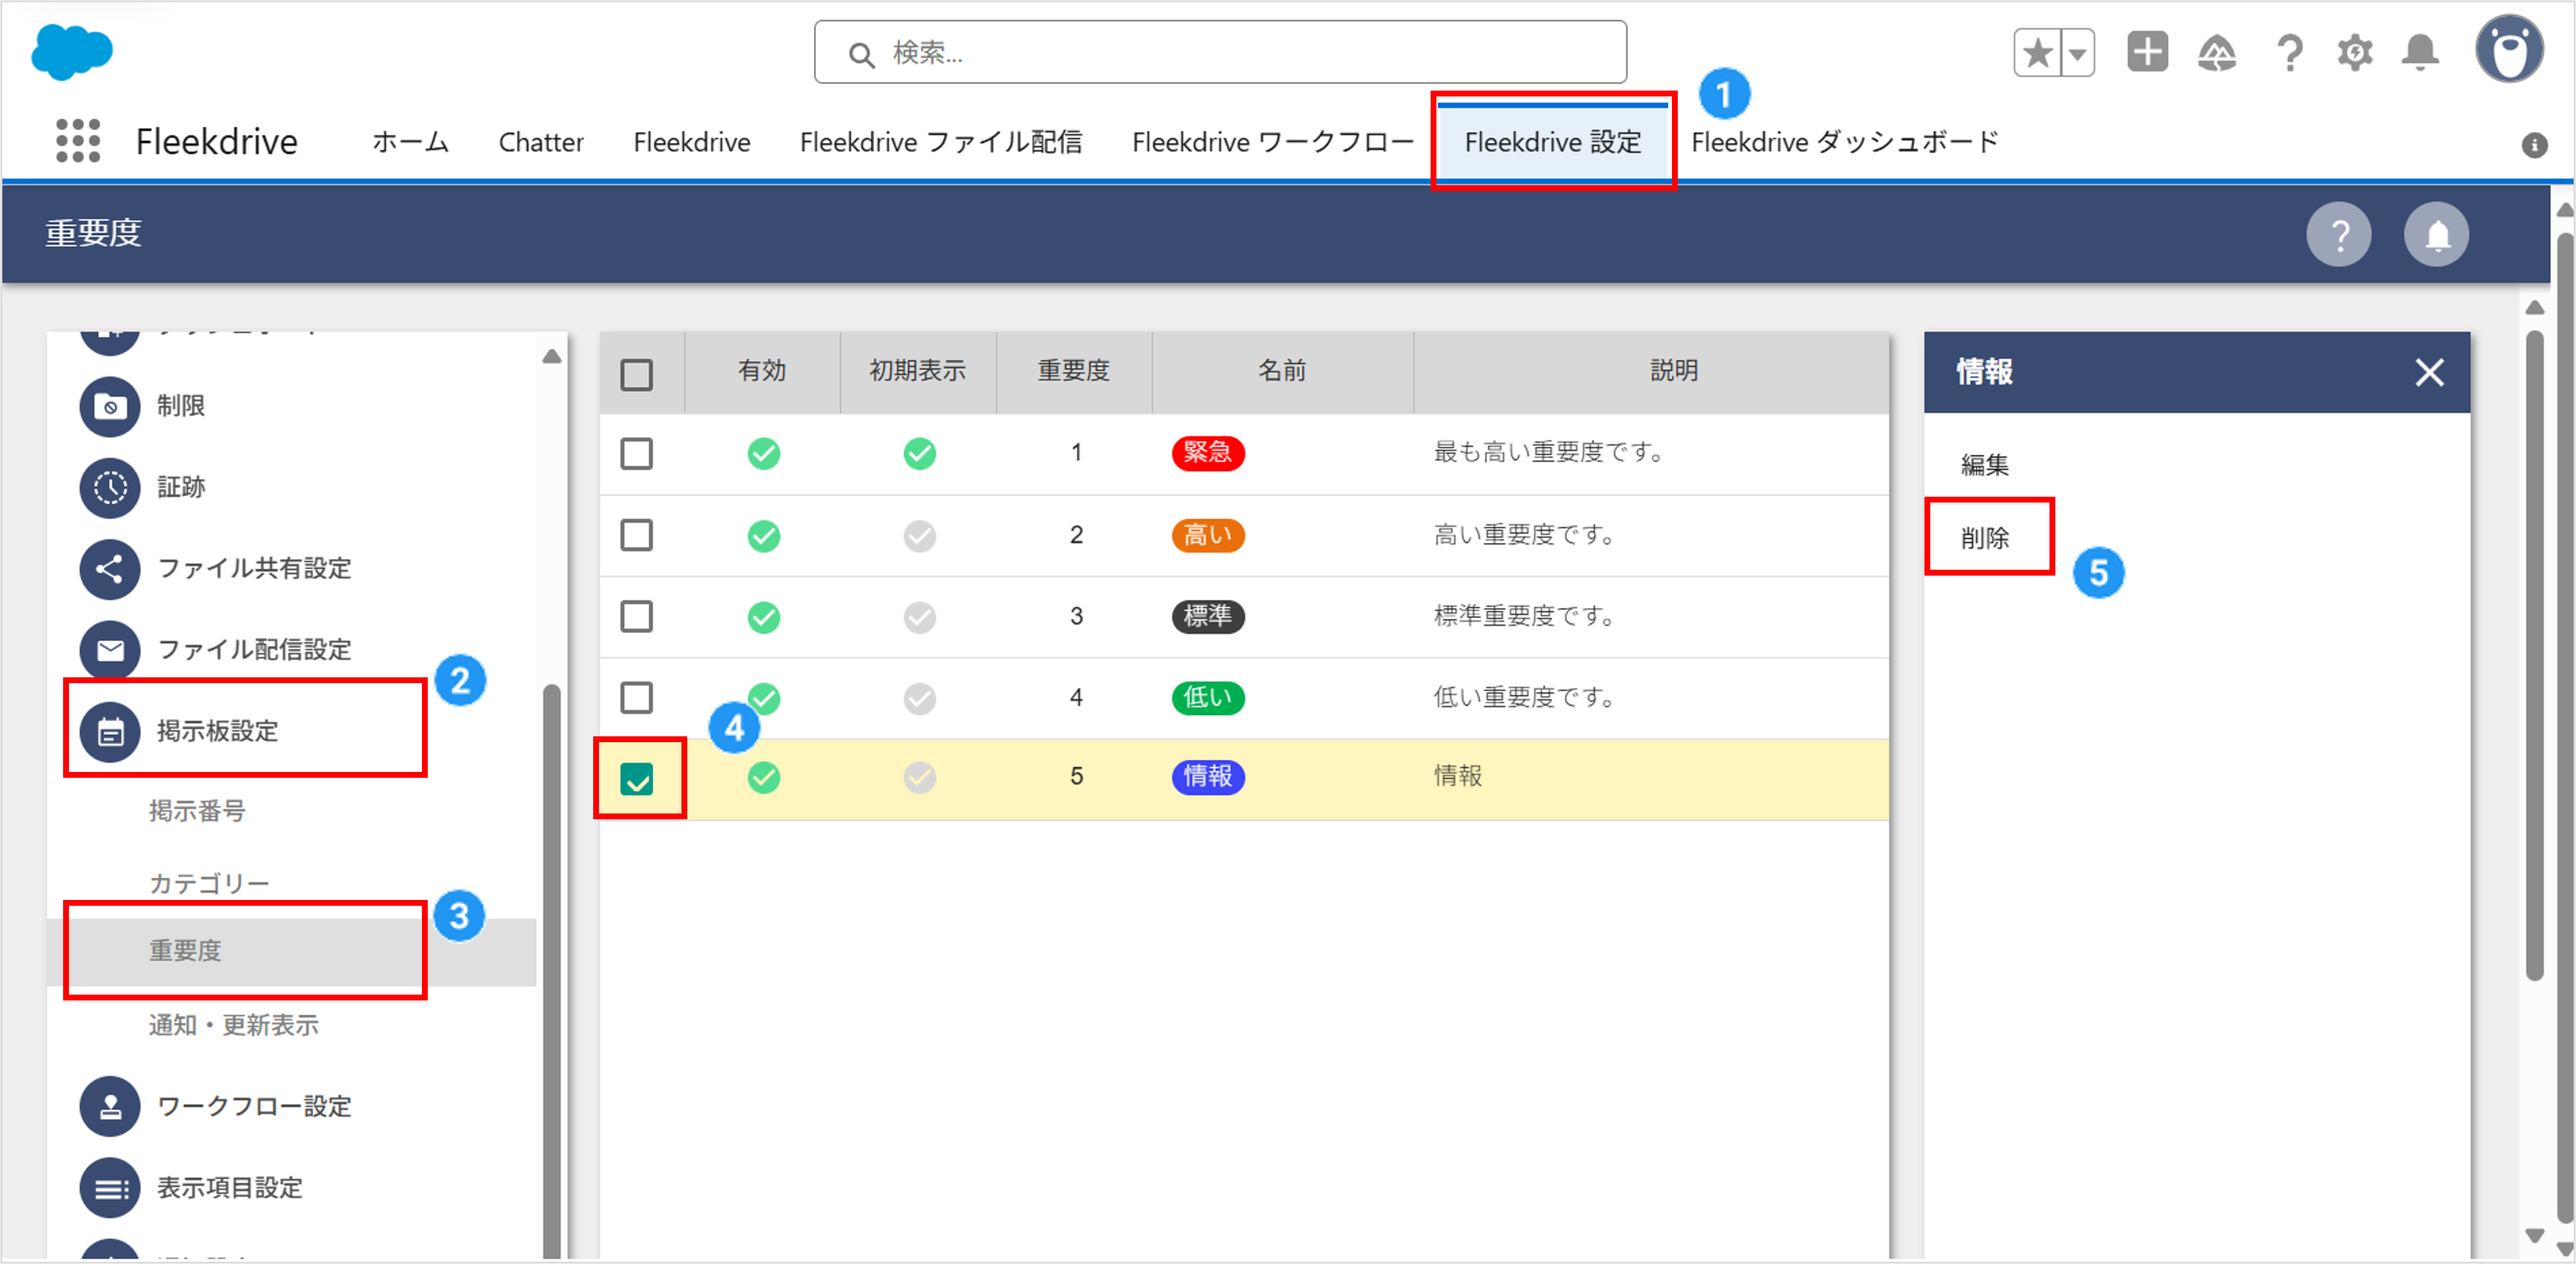Click the 掲示板設定 board icon
The height and width of the screenshot is (1264, 2576).
click(110, 732)
